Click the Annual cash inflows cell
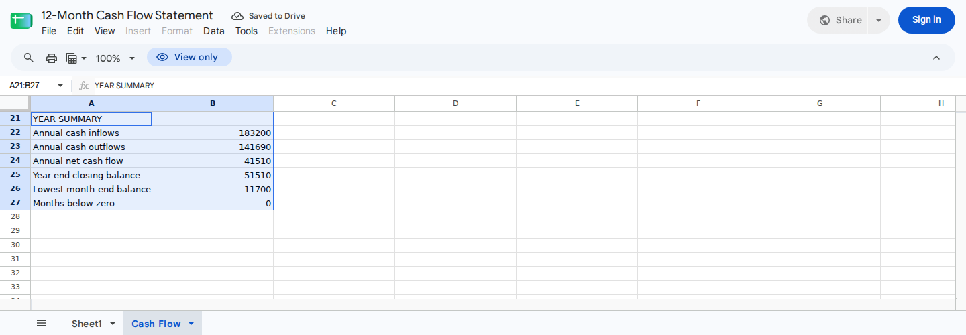The width and height of the screenshot is (966, 335). (x=91, y=133)
